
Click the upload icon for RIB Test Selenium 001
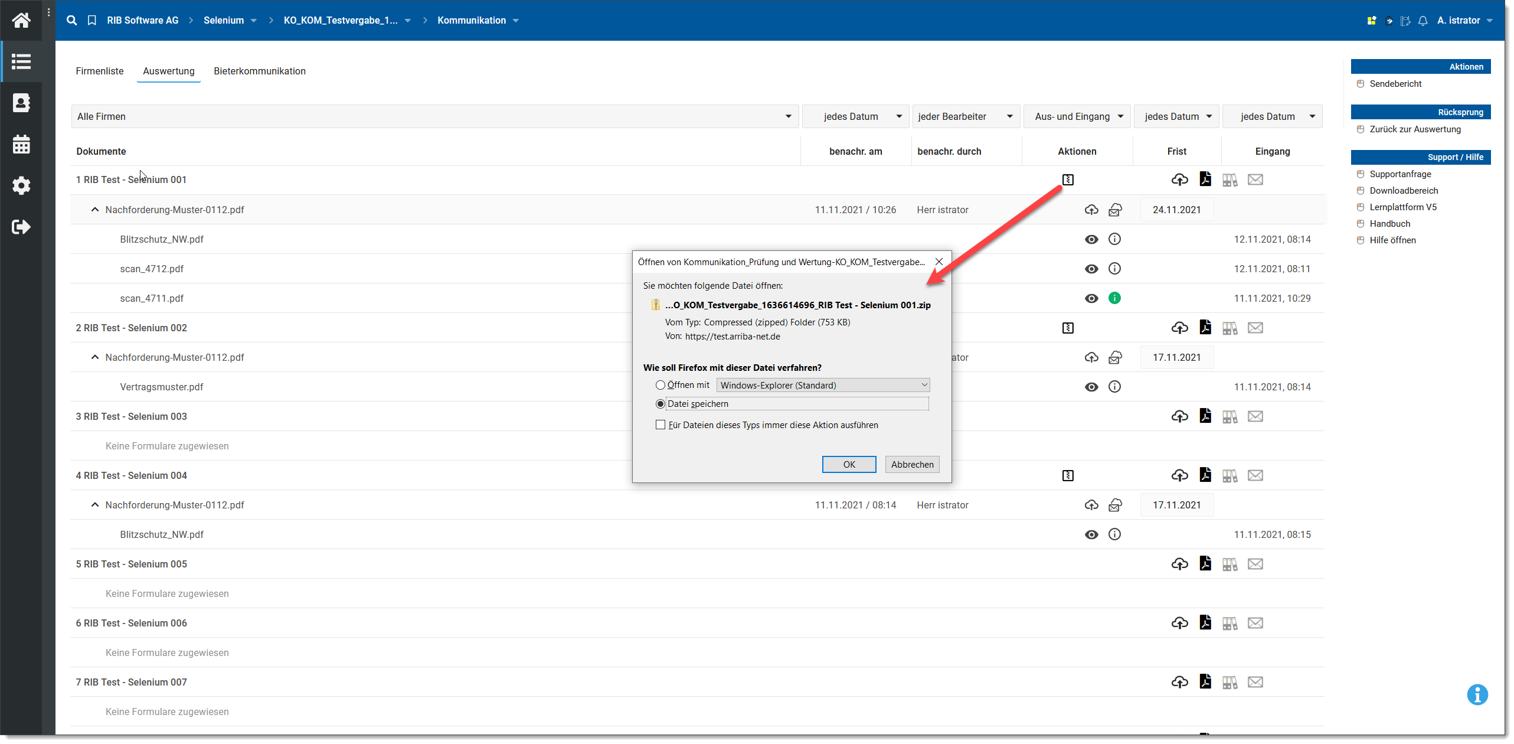pyautogui.click(x=1178, y=180)
